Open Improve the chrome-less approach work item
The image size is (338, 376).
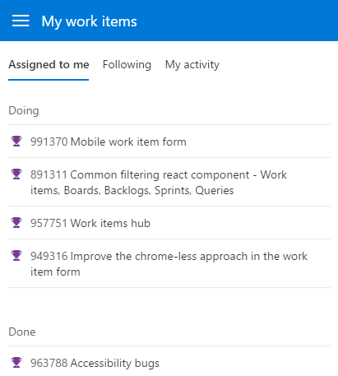point(169,263)
